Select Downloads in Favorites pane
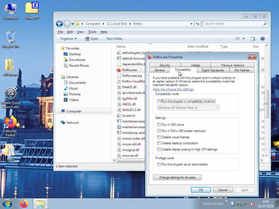 pos(77,60)
